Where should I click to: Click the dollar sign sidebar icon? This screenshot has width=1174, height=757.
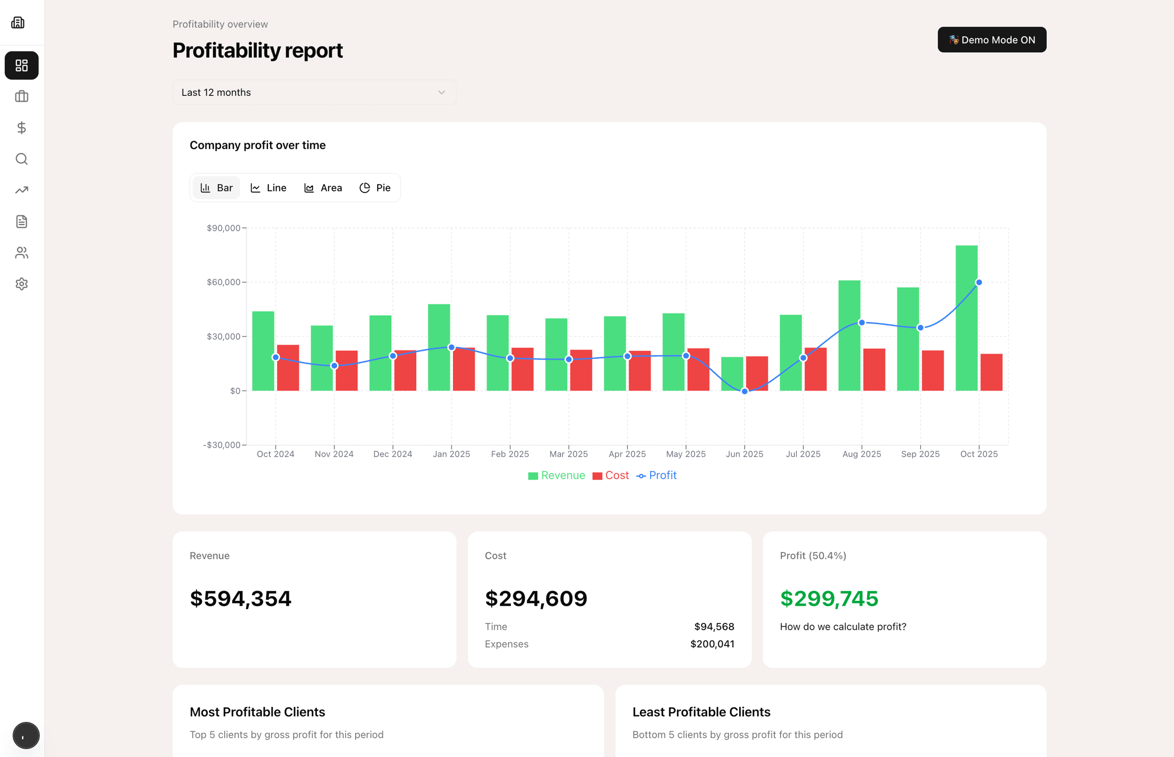pos(22,128)
